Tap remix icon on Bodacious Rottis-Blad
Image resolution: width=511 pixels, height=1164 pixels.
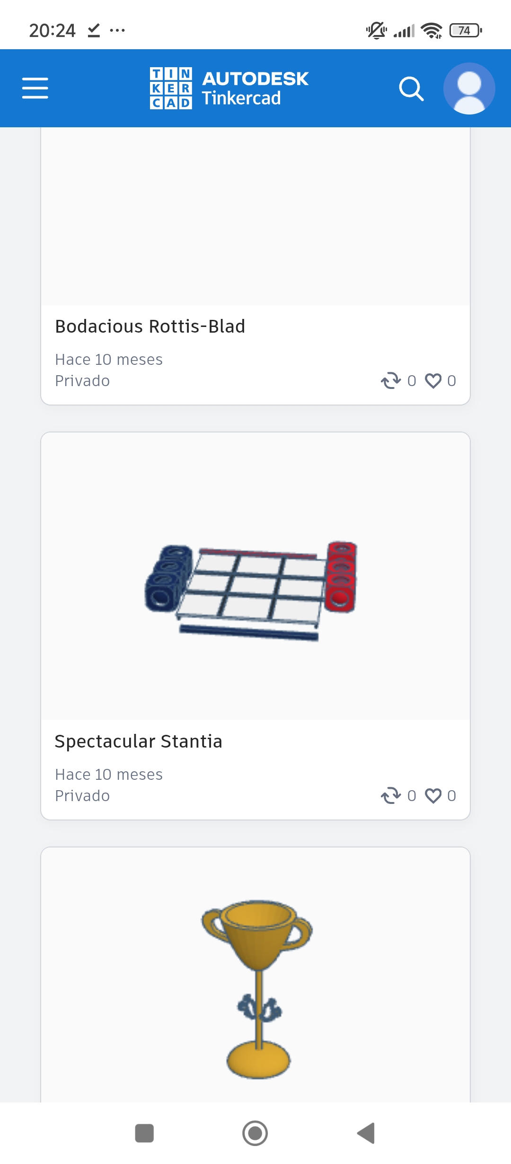tap(391, 381)
